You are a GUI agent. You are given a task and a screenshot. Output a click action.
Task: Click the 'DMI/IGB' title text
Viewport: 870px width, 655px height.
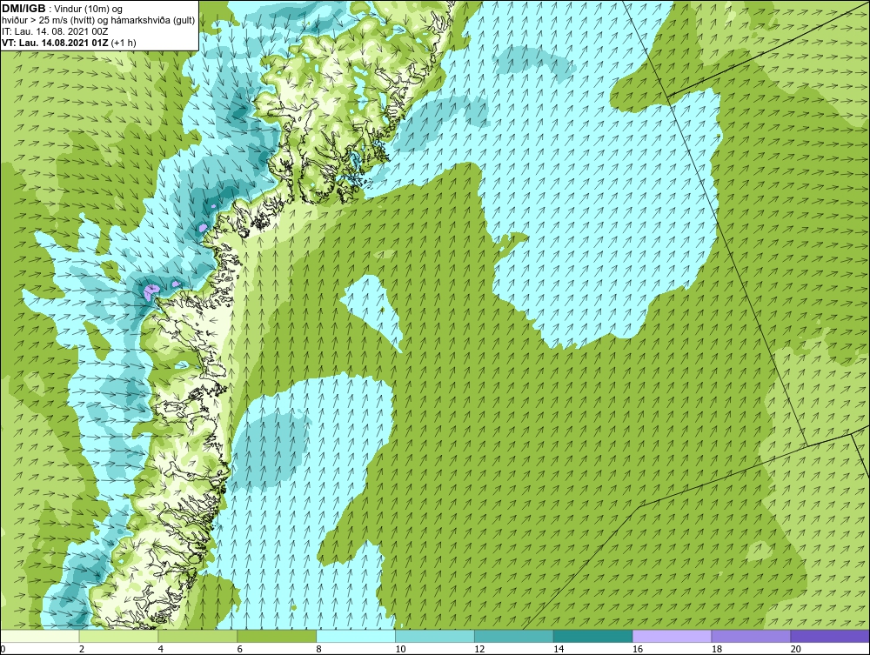coord(23,9)
